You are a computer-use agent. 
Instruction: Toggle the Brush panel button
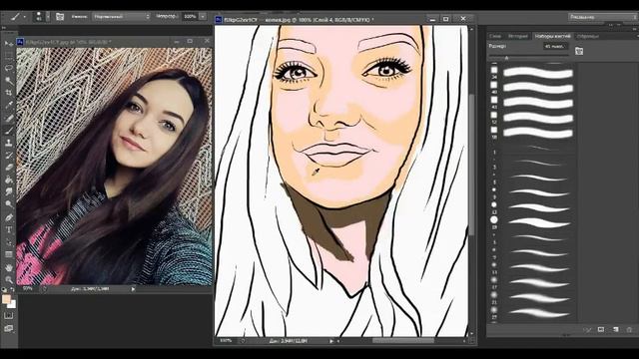coord(60,17)
